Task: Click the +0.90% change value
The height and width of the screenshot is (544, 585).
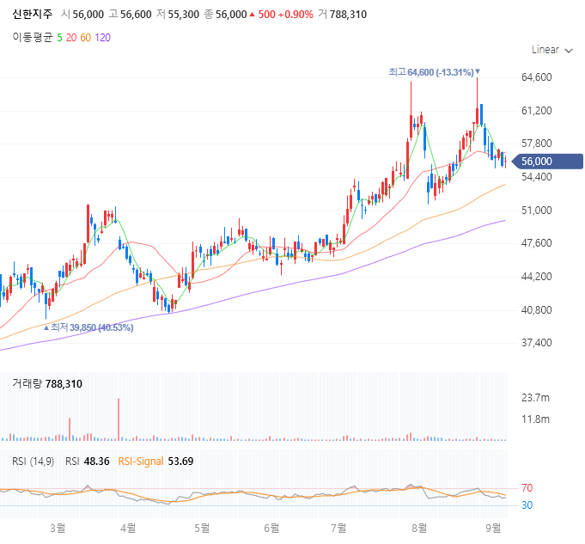Action: point(296,15)
